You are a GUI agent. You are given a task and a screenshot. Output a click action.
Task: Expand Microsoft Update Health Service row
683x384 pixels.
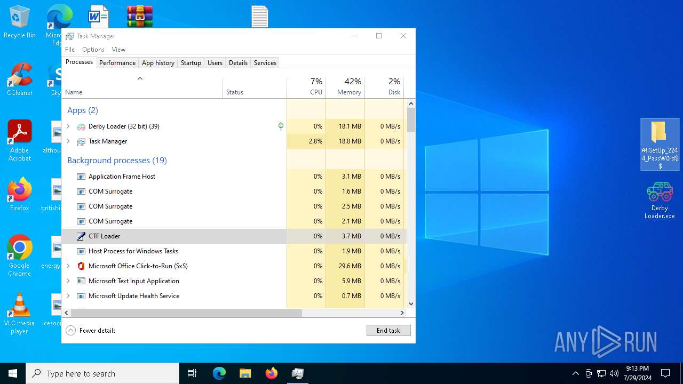[68, 296]
